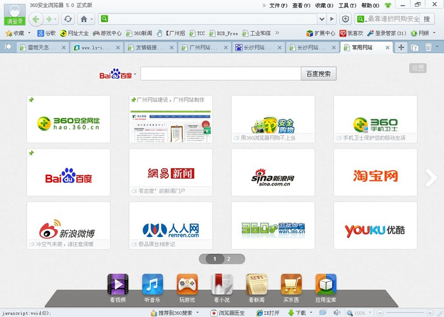444x317 pixels.
Task: Open the 游戏中心 bookmark
Action: [107, 33]
